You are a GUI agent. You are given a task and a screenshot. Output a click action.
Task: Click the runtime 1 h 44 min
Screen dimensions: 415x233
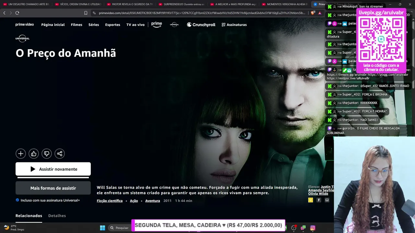point(184,201)
